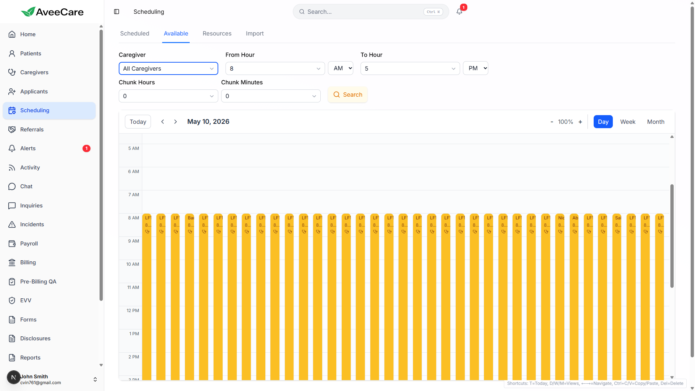695x391 pixels.
Task: Click the Scheduling calendar icon
Action: tap(12, 110)
